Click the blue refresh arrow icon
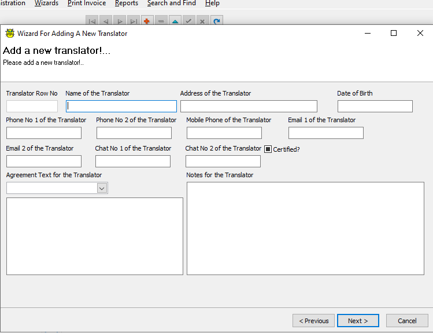Viewport: 433px width, 333px height. tap(217, 21)
